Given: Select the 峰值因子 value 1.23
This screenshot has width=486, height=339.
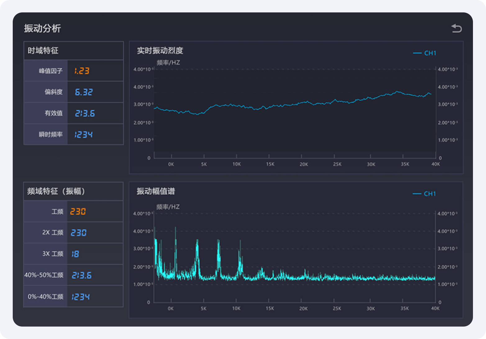Looking at the screenshot, I should tap(82, 71).
